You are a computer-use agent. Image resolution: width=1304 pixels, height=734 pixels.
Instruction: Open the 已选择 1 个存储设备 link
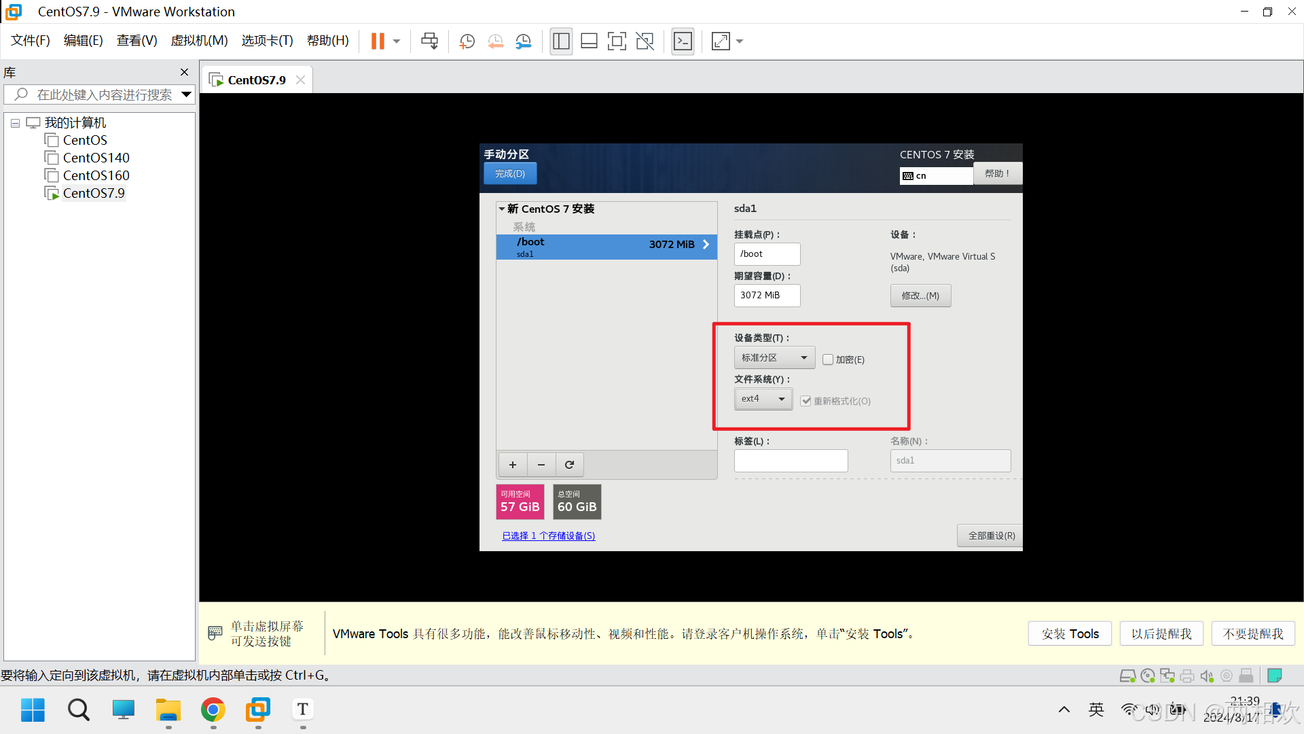coord(548,536)
